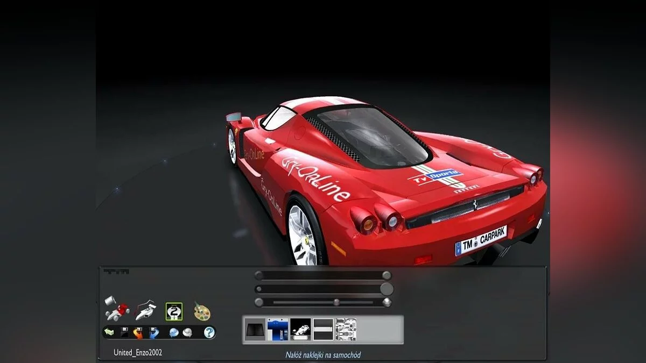Open the color palette tool
Screen dimensions: 646x363
click(x=202, y=311)
